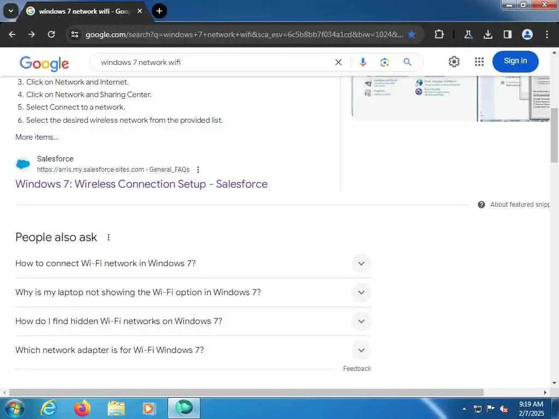
Task: Open Google quick settings gear
Action: 454,62
